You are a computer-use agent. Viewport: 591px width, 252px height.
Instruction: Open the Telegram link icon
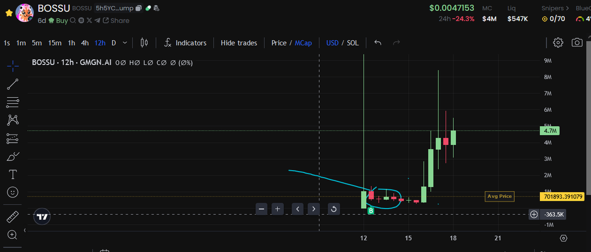tap(98, 21)
